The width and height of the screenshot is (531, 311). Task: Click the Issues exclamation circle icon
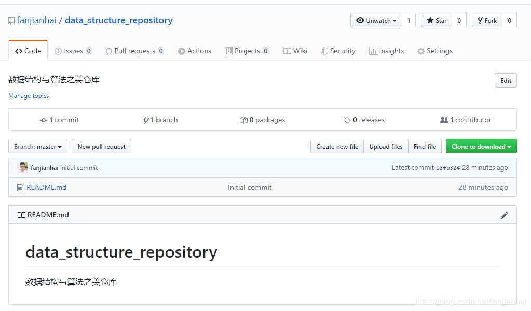tap(58, 51)
